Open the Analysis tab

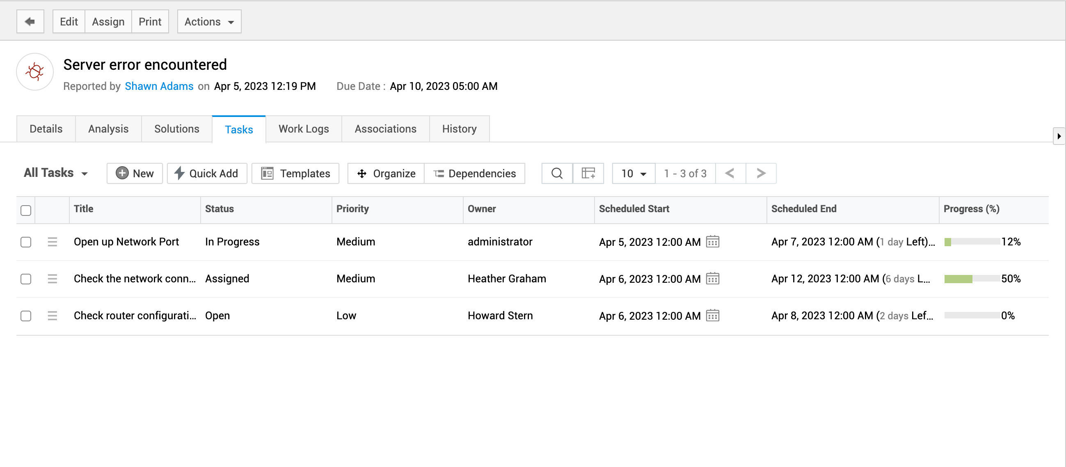coord(108,129)
